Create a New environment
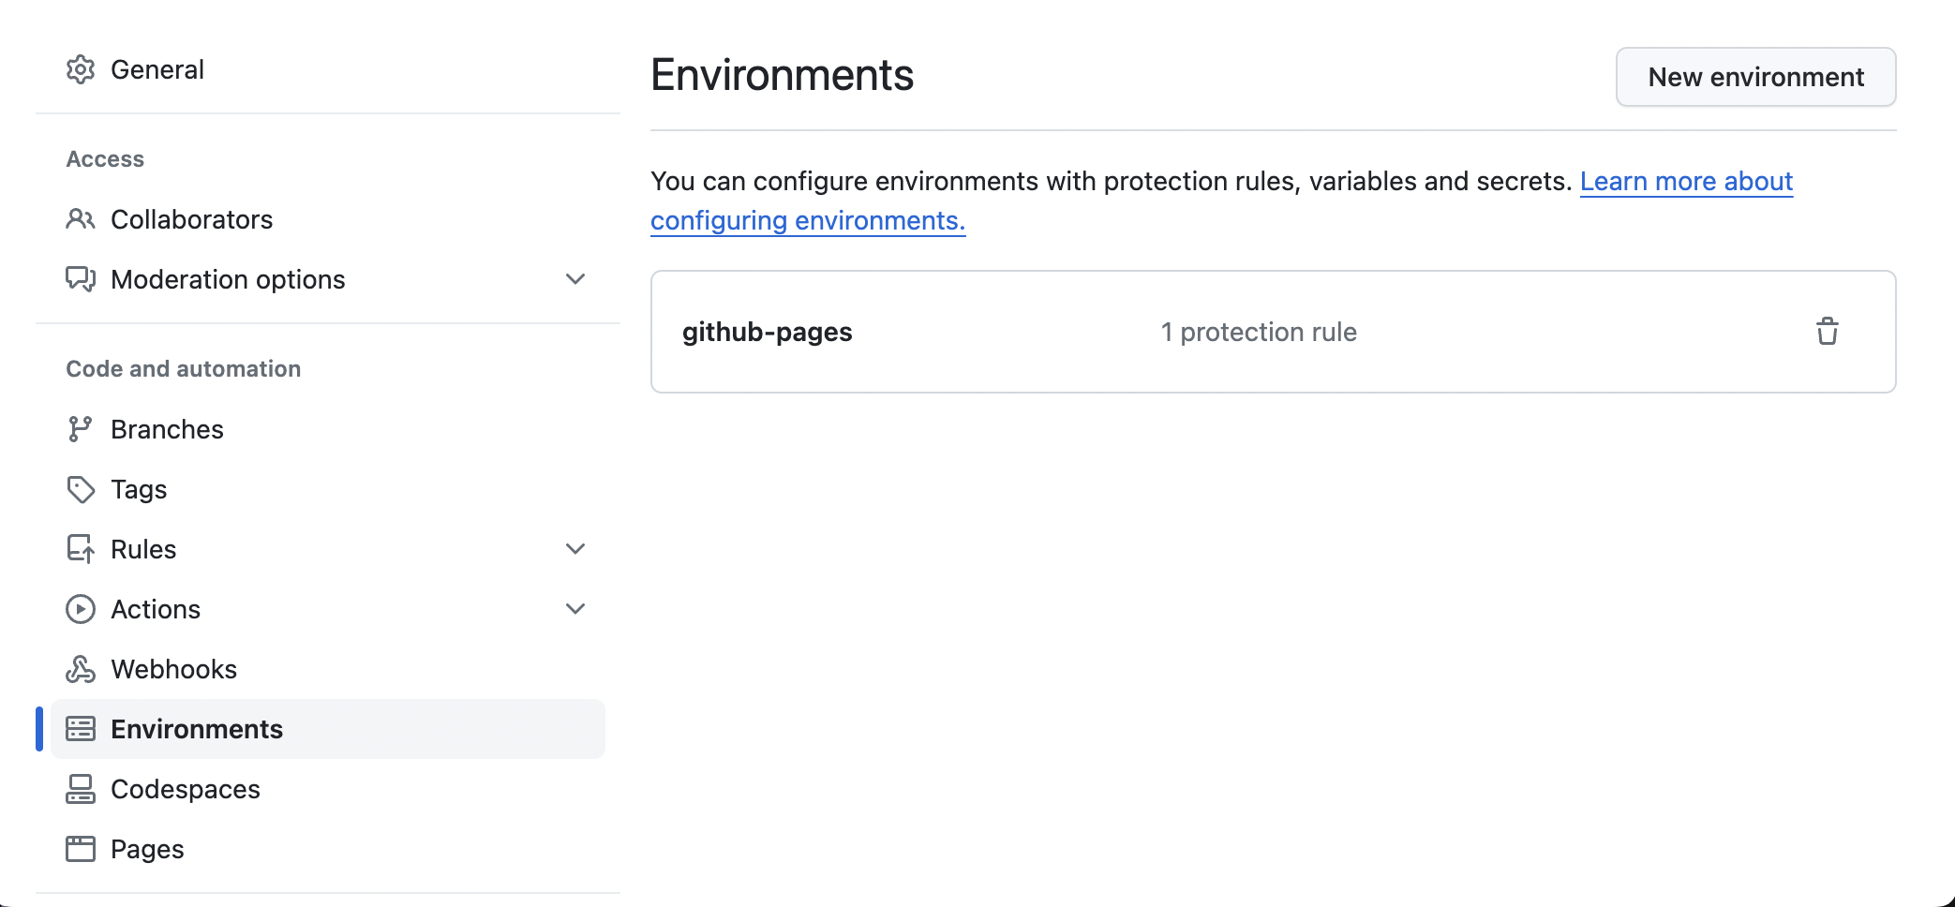Viewport: 1955px width, 907px height. [1755, 77]
